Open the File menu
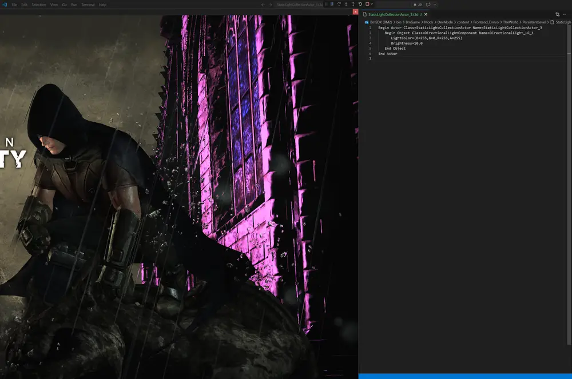This screenshot has width=572, height=379. [14, 5]
